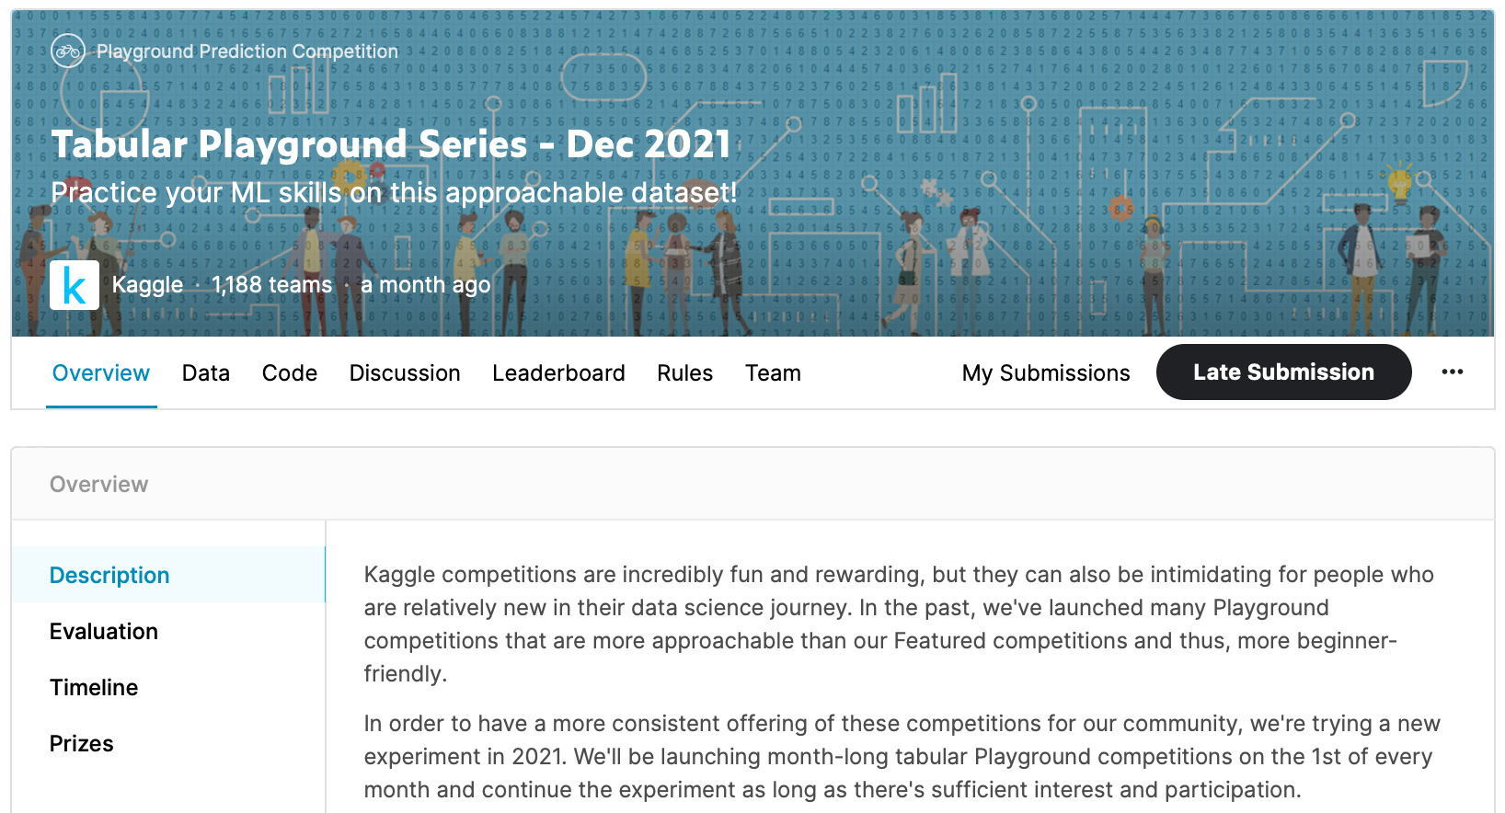Viewport: 1505px width, 813px height.
Task: Stay on the Overview tab
Action: point(100,372)
